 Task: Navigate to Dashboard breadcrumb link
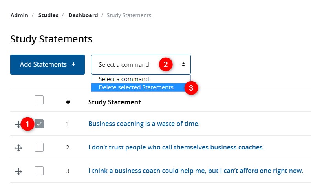click(83, 15)
